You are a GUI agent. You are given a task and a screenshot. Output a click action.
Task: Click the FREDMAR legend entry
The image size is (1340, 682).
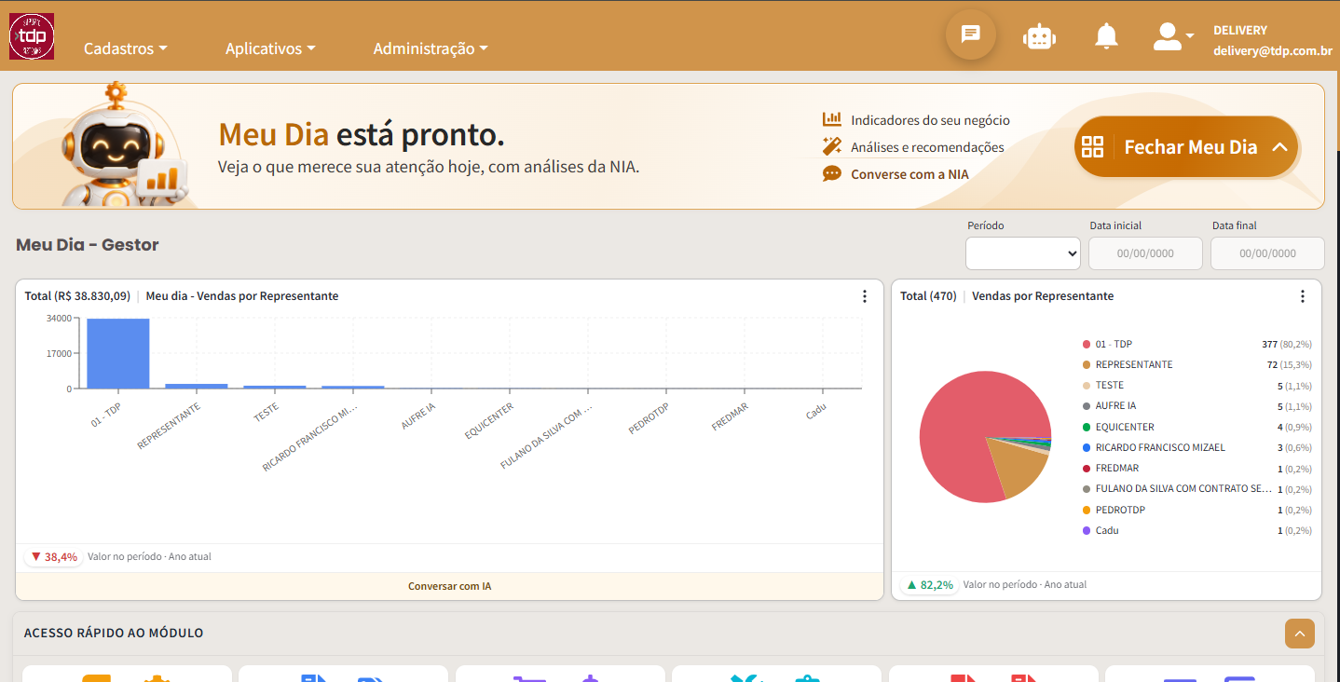pos(1196,469)
